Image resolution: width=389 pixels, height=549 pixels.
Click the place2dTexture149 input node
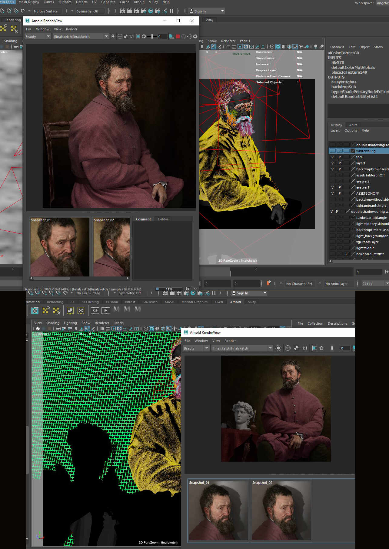click(x=349, y=72)
